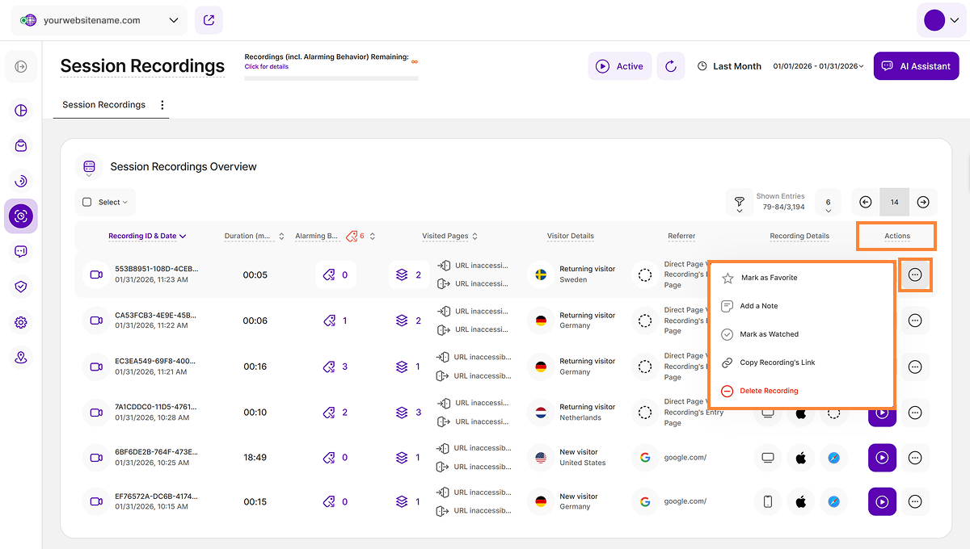Image resolution: width=970 pixels, height=549 pixels.
Task: Toggle the Active recording status button
Action: [x=620, y=66]
